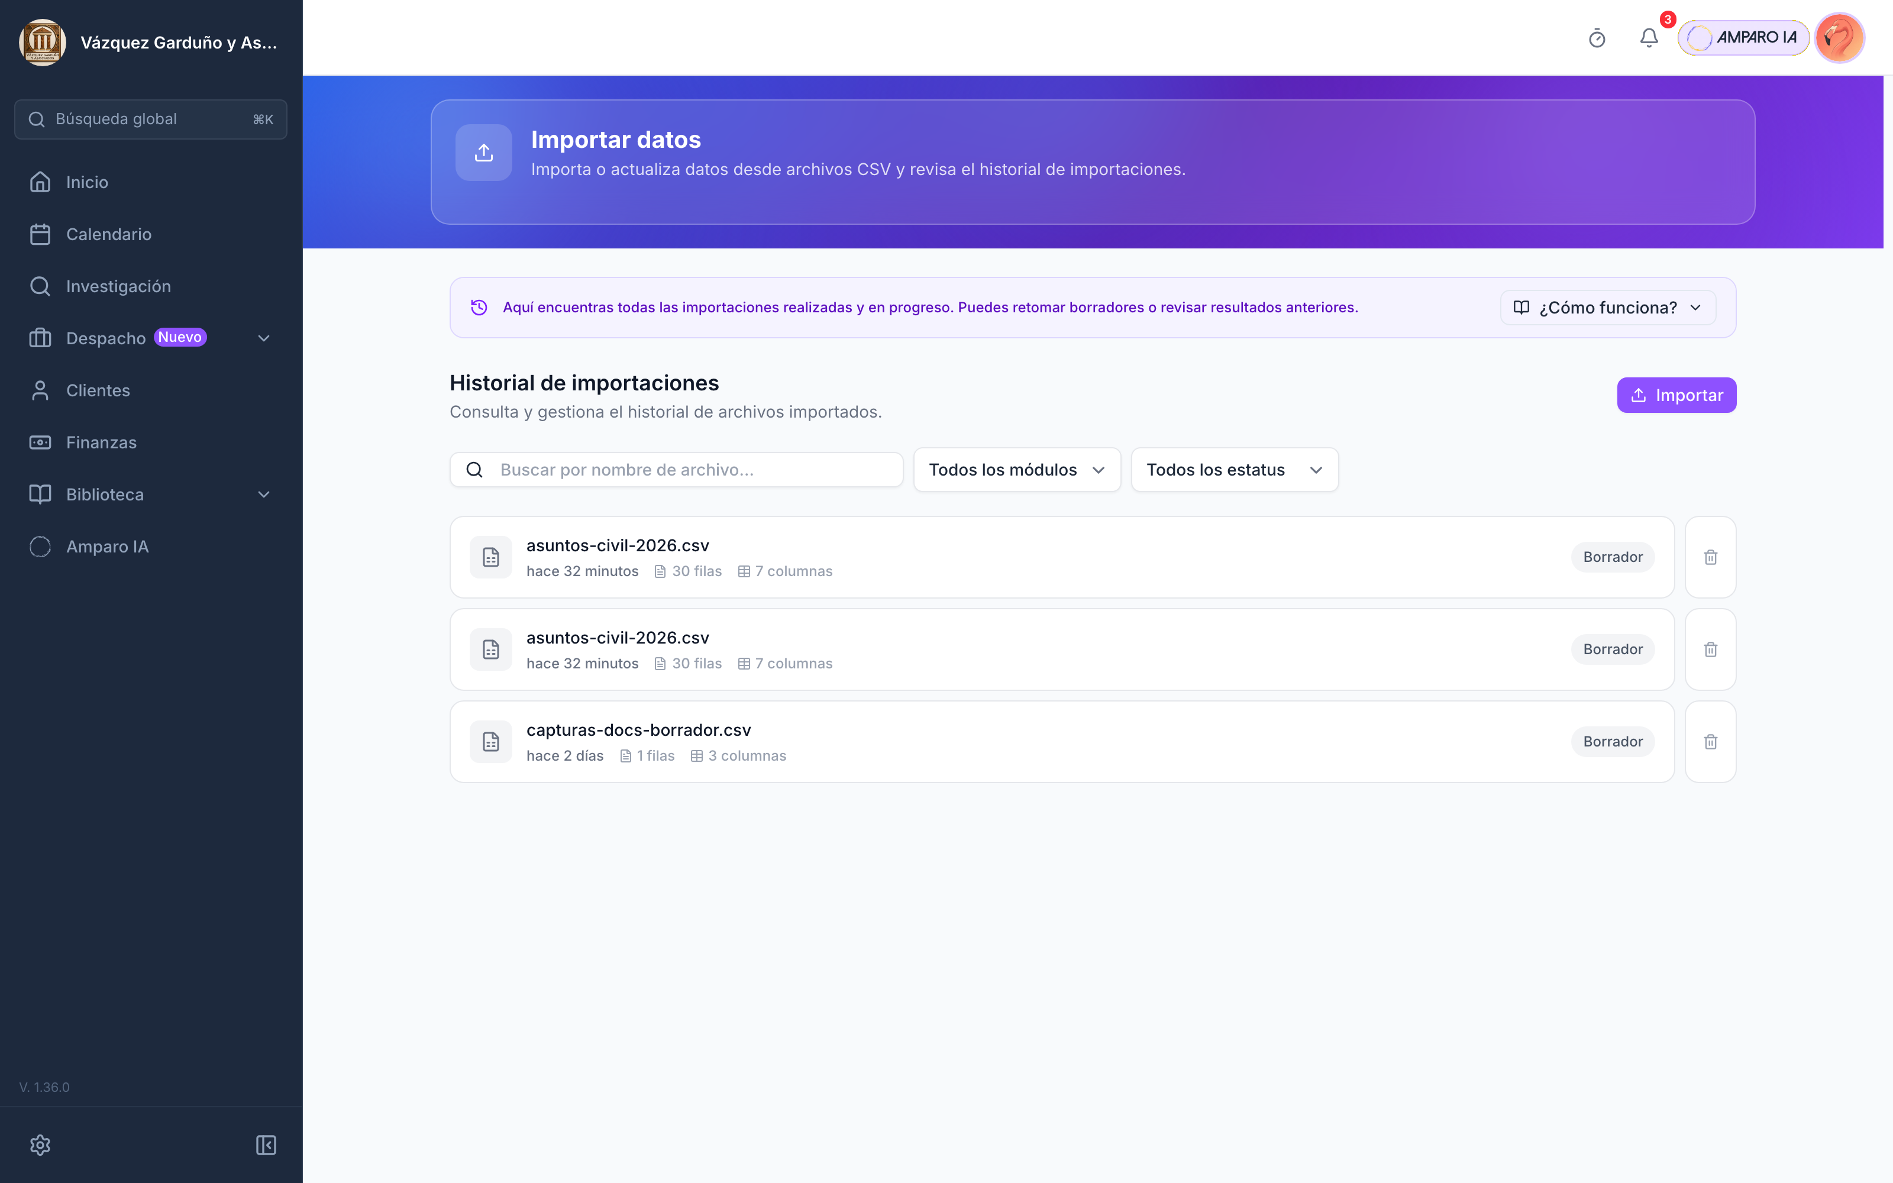The image size is (1893, 1183).
Task: Click Borrador badge on capturas-docs-borrador.csv
Action: coord(1612,742)
